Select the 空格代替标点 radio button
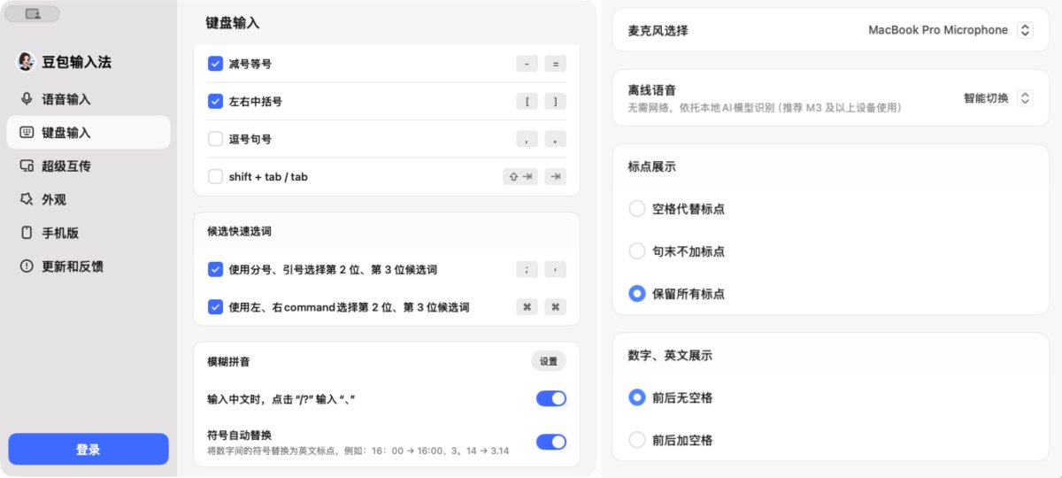The image size is (1062, 478). 636,209
